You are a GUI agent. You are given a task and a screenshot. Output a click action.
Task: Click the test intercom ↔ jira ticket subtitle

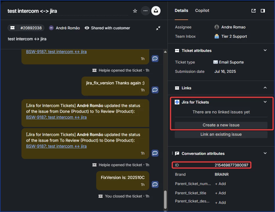27,39
